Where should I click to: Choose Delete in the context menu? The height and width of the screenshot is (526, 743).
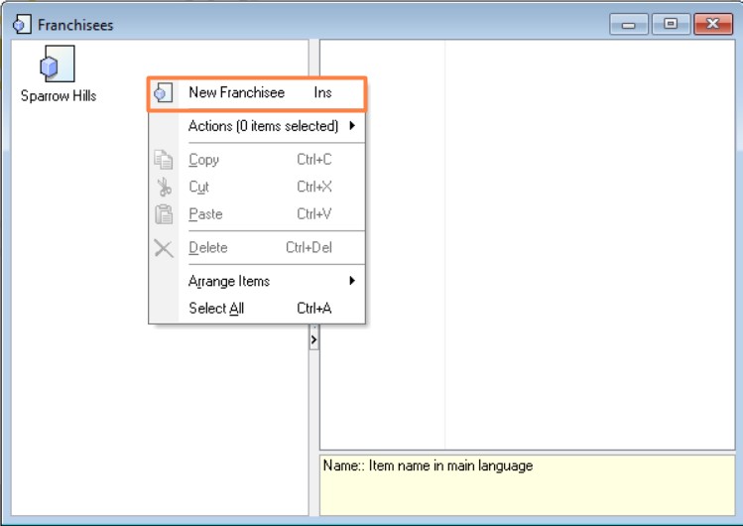[x=257, y=248]
